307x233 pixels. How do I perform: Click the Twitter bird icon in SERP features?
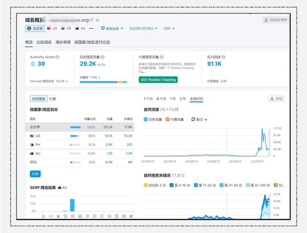pyautogui.click(x=131, y=216)
